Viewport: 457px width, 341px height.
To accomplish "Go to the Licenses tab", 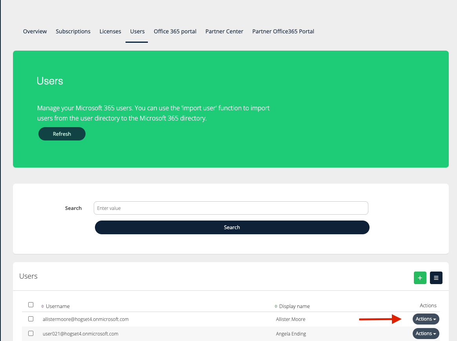I will [110, 31].
